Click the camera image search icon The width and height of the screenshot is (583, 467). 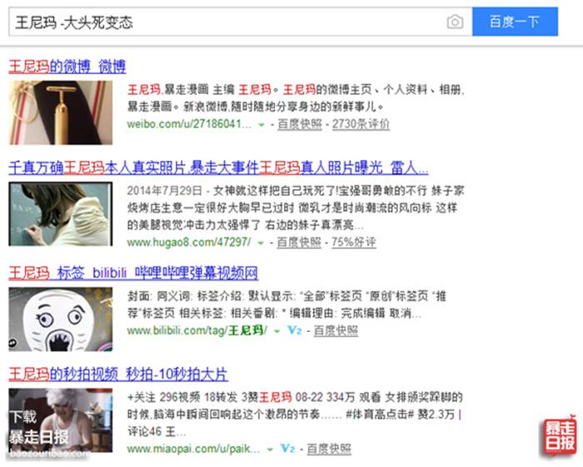point(455,22)
